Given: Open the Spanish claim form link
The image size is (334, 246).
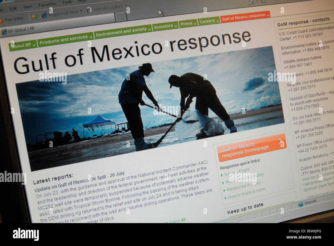Looking at the screenshot, I should [319, 188].
